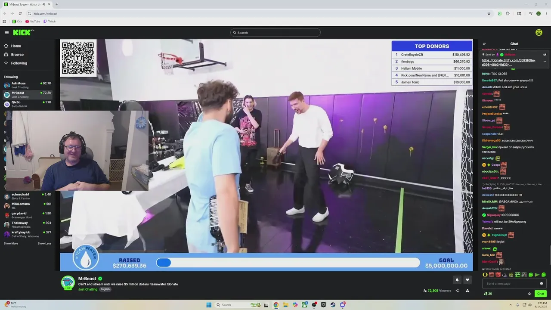
Task: Open MiloLantana IRL channel
Action: point(28,206)
